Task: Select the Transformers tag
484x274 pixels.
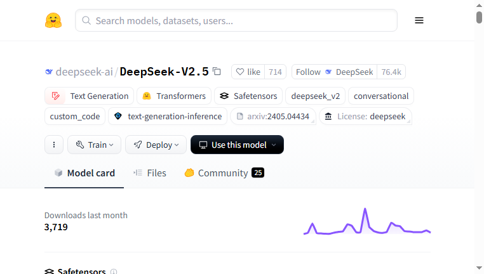Action: tap(174, 96)
